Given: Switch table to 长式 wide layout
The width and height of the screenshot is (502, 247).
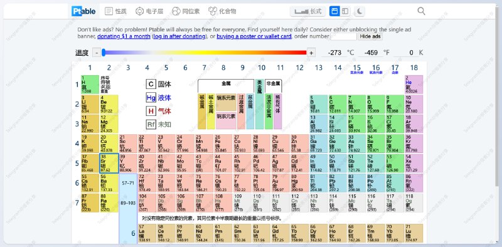Looking at the screenshot, I should click(x=308, y=11).
